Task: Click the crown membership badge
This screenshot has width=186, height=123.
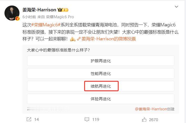Action: point(63,10)
